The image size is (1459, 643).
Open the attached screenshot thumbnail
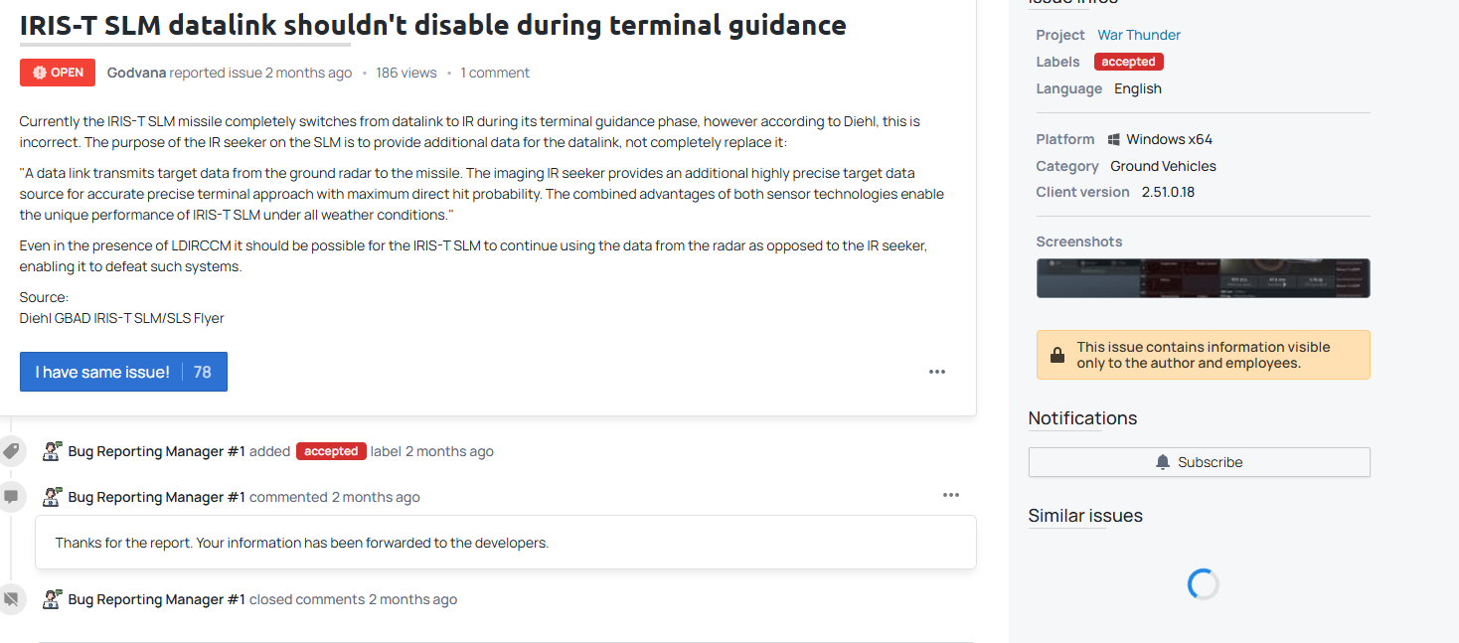[1203, 278]
